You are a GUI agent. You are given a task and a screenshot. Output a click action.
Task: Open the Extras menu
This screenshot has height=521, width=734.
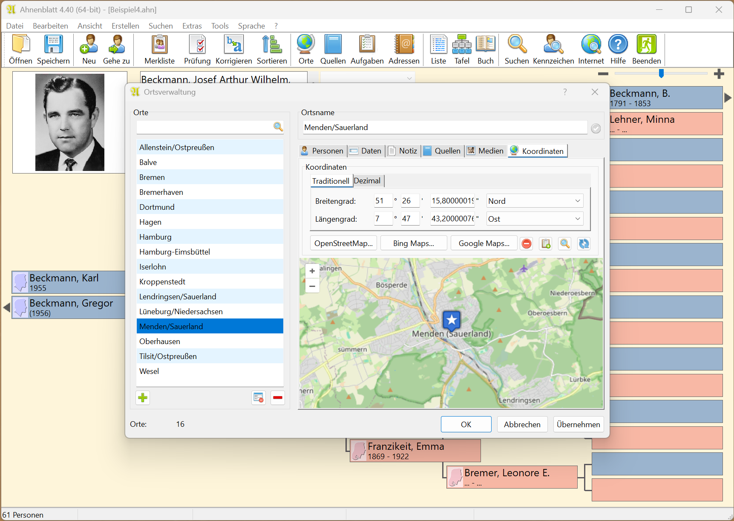pos(192,26)
